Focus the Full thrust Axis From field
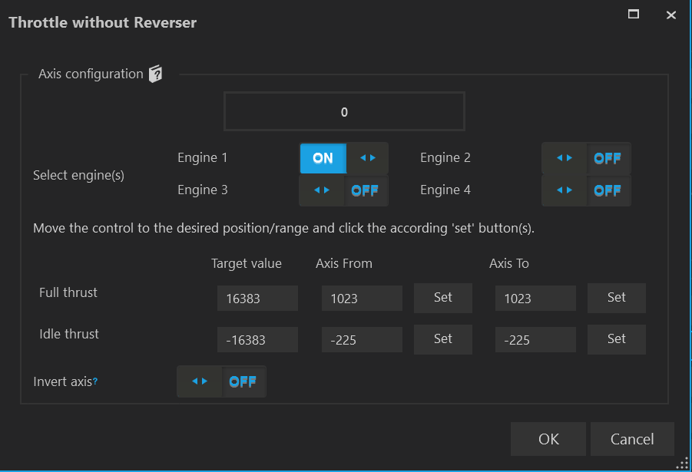The width and height of the screenshot is (692, 472). 362,299
